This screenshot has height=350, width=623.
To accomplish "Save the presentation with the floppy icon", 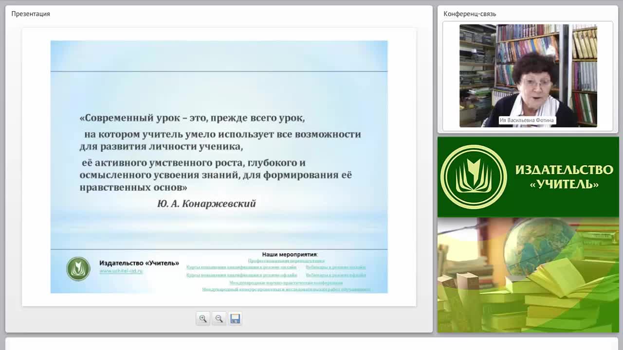I will [235, 318].
